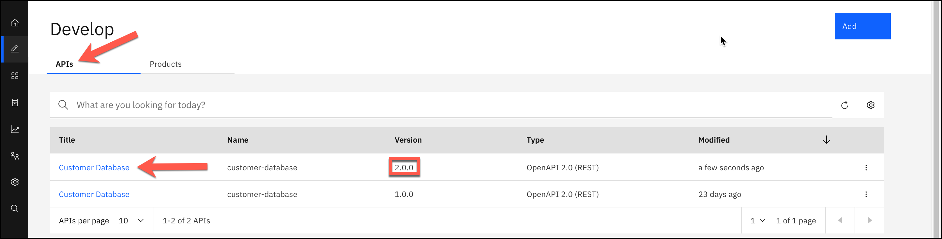This screenshot has width=942, height=239.
Task: Switch to the Products tab
Action: pos(166,64)
